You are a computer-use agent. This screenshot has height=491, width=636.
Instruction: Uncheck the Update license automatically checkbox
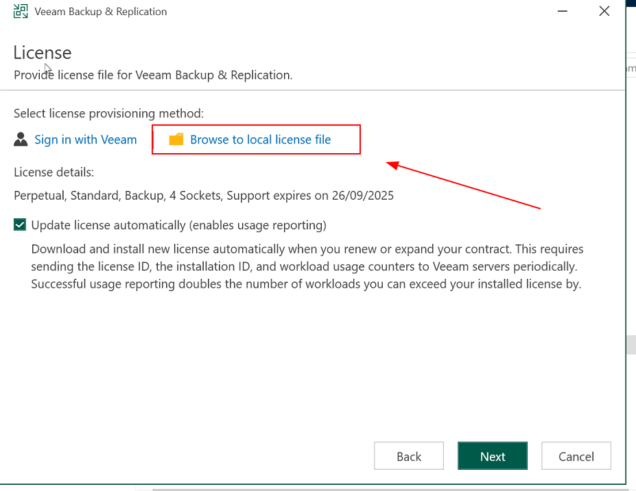point(20,225)
